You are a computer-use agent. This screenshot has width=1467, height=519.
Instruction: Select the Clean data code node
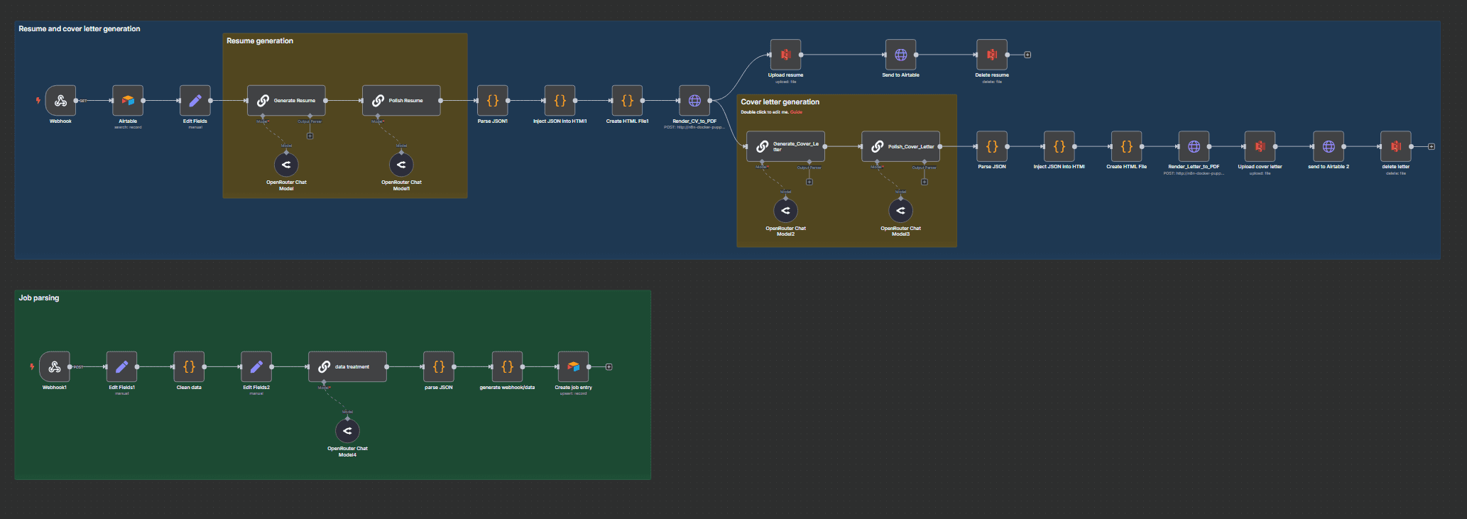click(189, 367)
